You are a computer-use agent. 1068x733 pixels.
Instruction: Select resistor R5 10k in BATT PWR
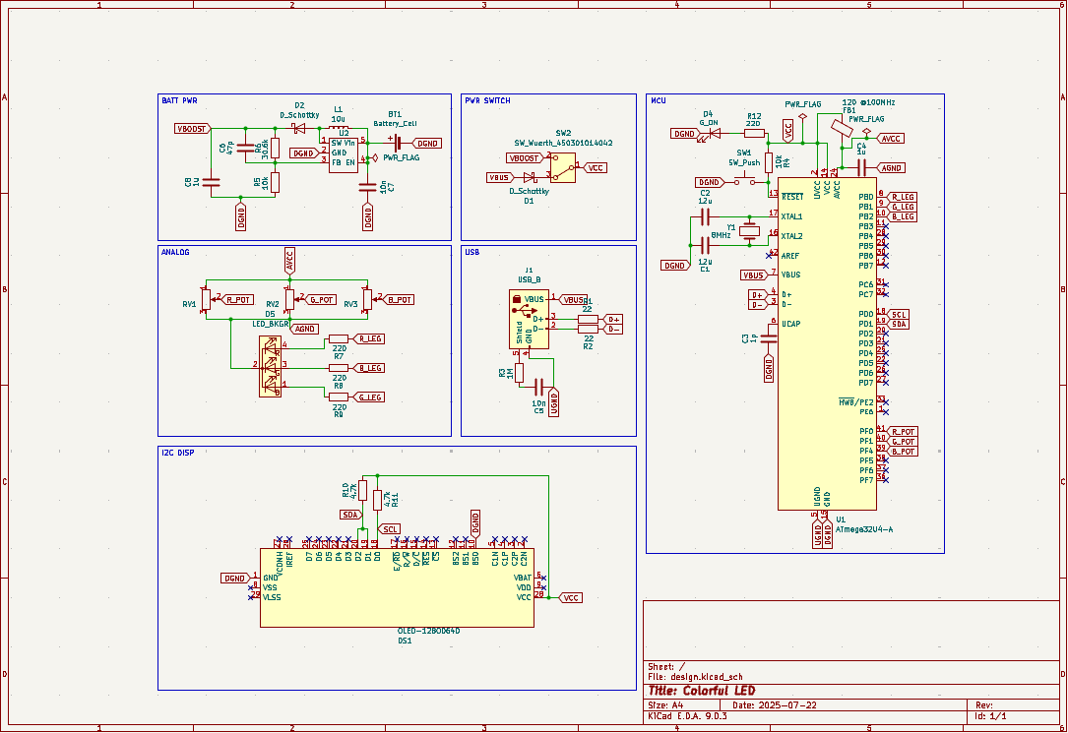[x=276, y=182]
